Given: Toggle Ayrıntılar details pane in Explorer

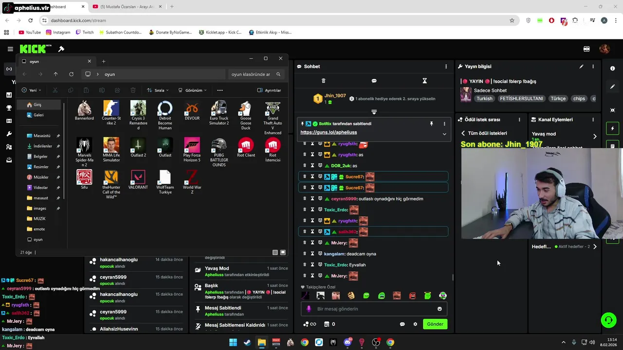Looking at the screenshot, I should coord(269,90).
